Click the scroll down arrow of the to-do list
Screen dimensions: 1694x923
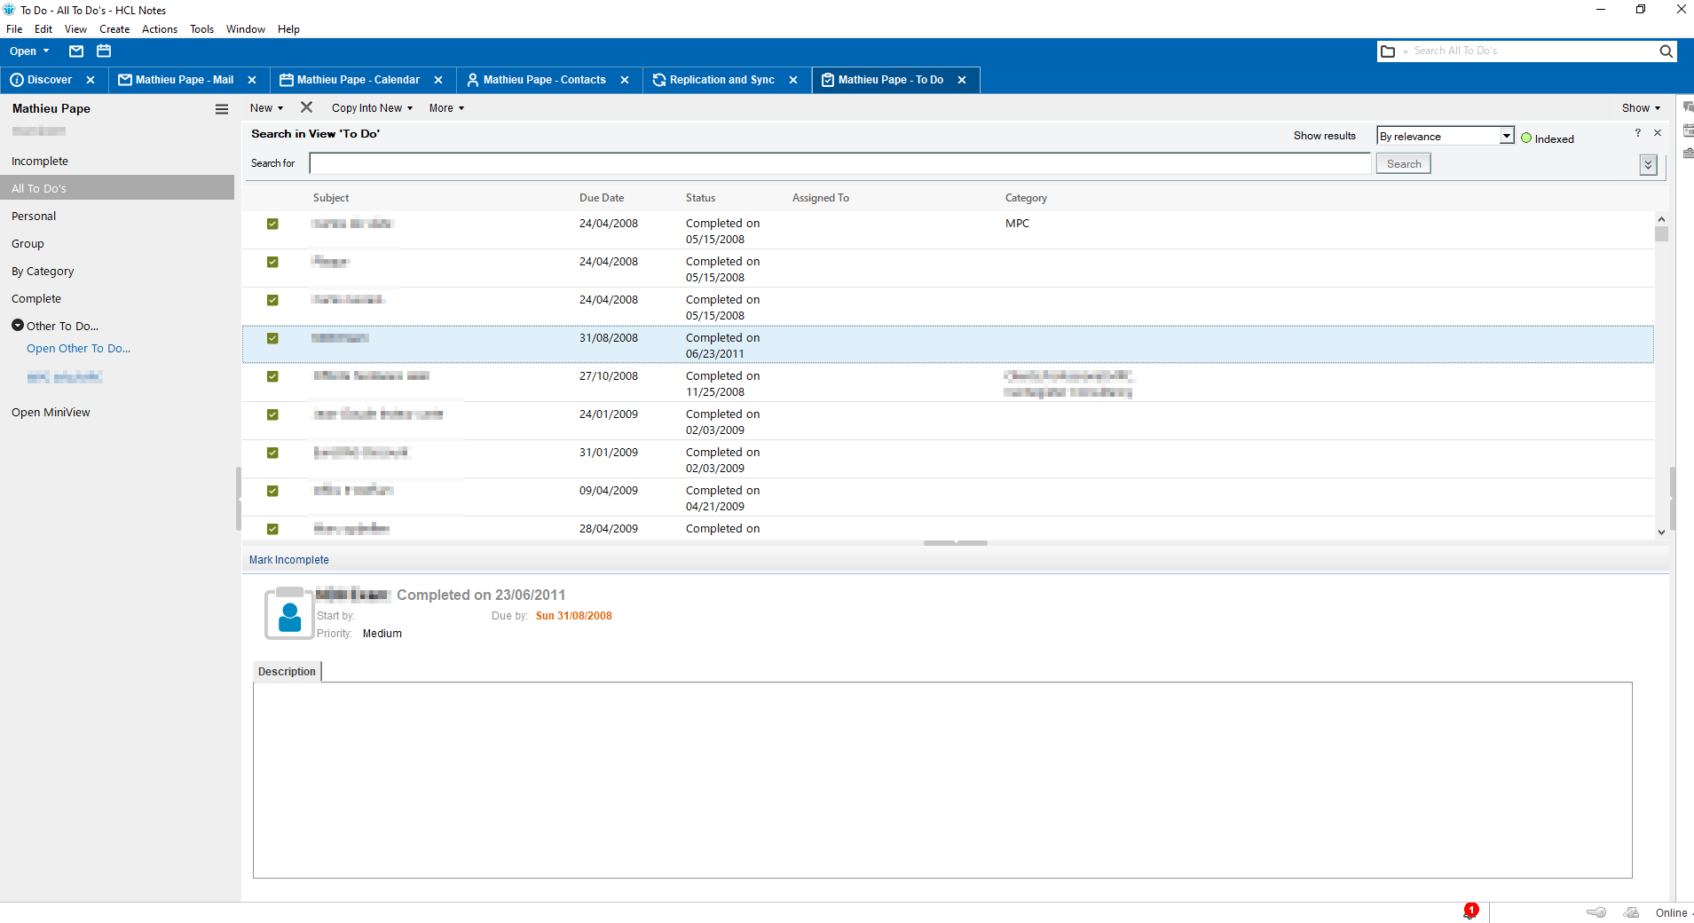1661,532
